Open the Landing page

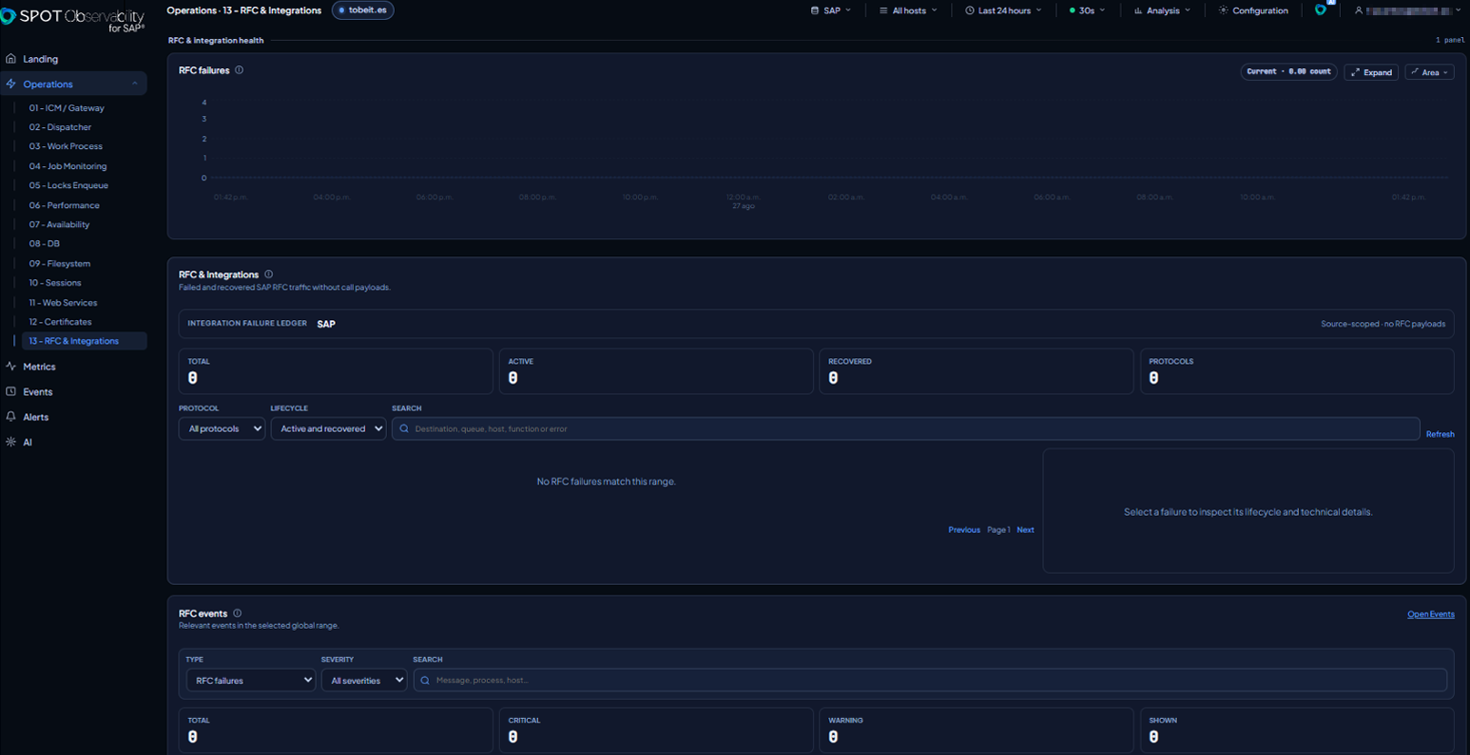pyautogui.click(x=41, y=59)
